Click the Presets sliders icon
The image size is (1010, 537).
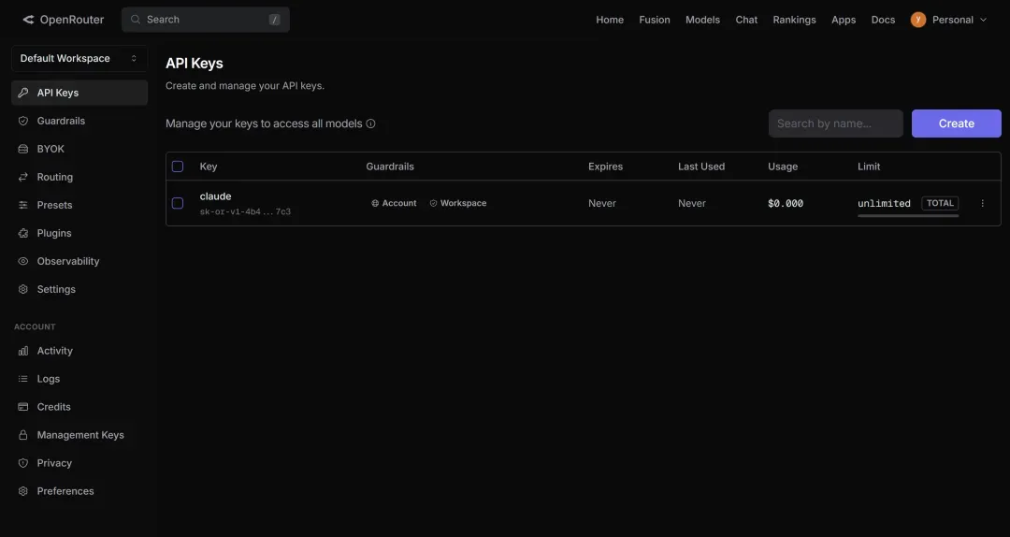tap(23, 205)
